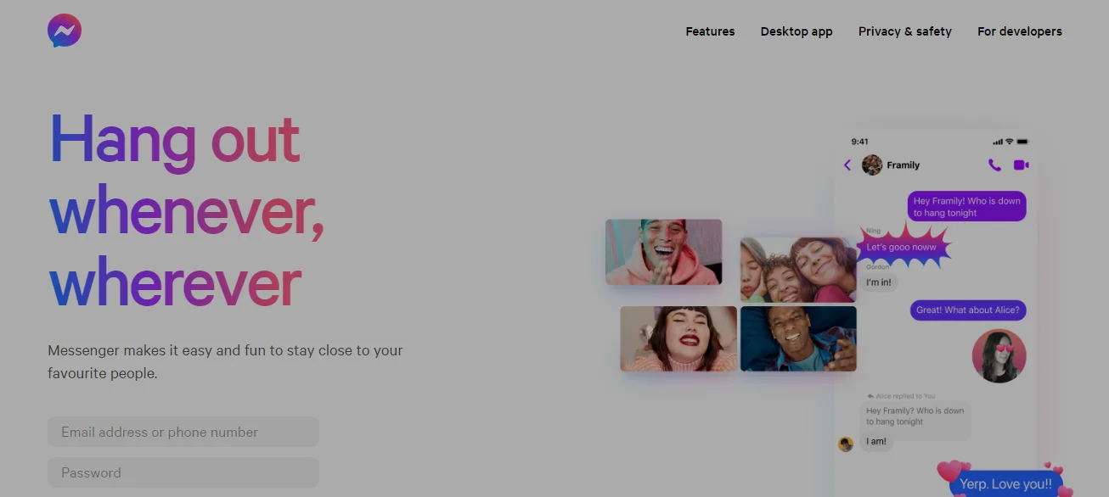This screenshot has width=1109, height=497.
Task: Open the Features menu item
Action: [x=710, y=31]
